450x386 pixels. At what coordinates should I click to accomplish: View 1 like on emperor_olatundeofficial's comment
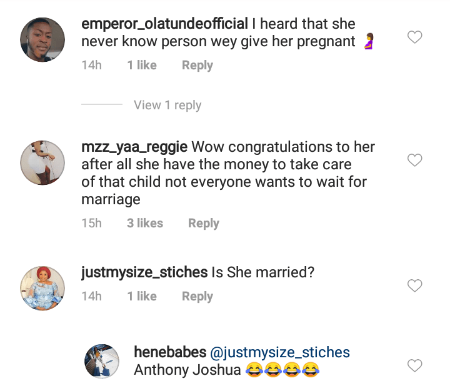click(x=142, y=65)
